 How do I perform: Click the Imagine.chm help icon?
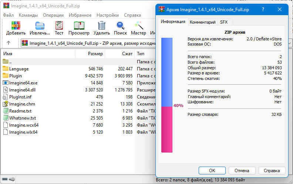6,104
